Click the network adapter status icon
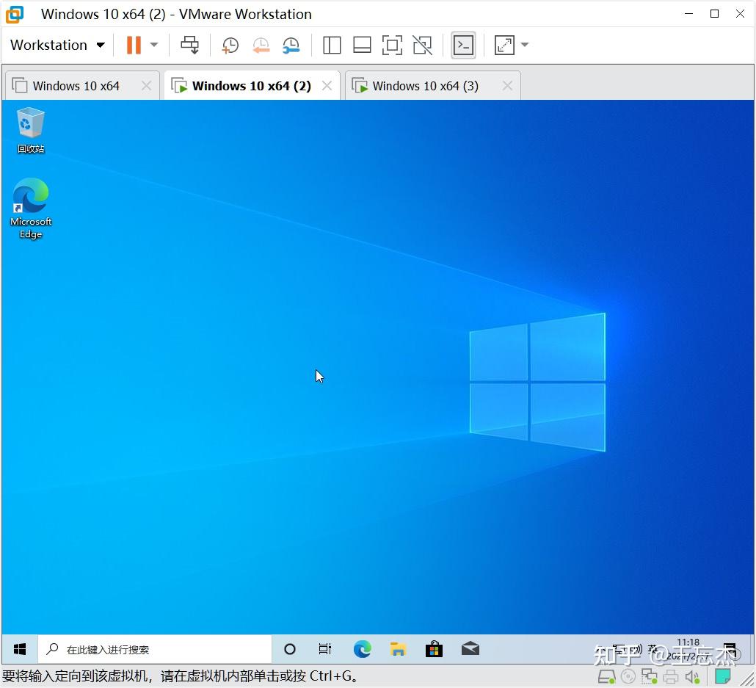 pos(650,676)
